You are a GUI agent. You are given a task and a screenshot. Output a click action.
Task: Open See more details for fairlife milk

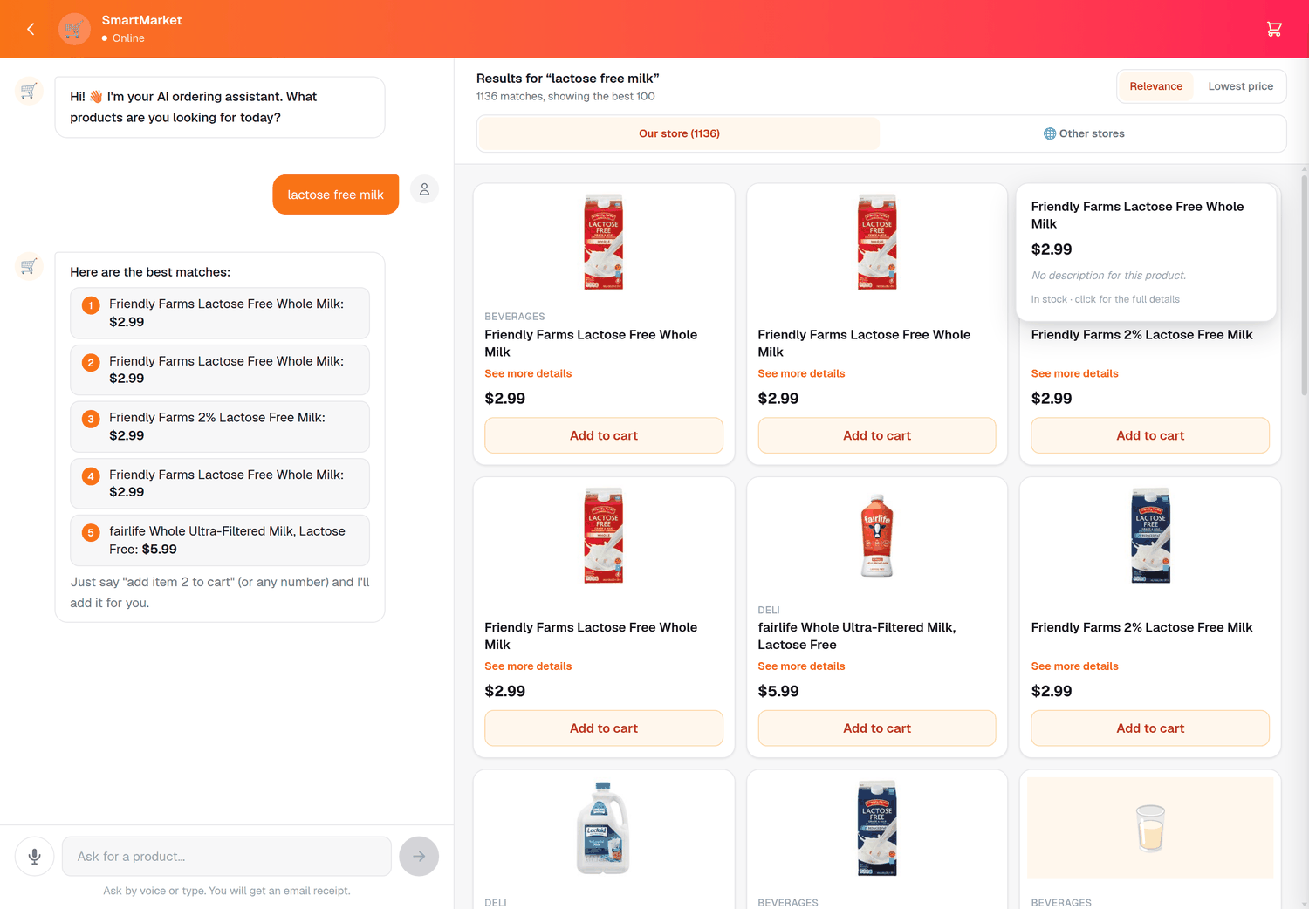tap(801, 666)
